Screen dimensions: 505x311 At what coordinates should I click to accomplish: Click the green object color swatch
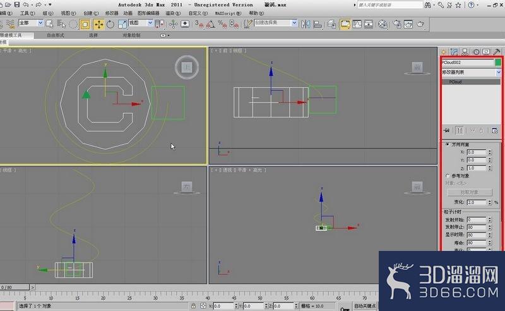click(498, 63)
